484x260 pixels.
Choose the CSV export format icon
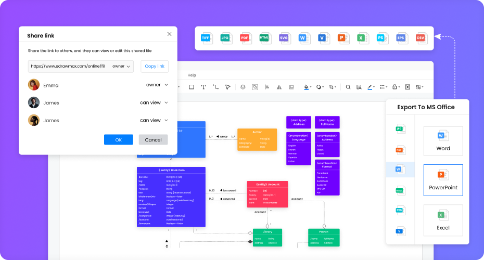coord(420,38)
